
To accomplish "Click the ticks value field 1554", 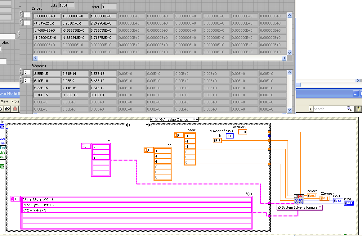I will (67, 5).
